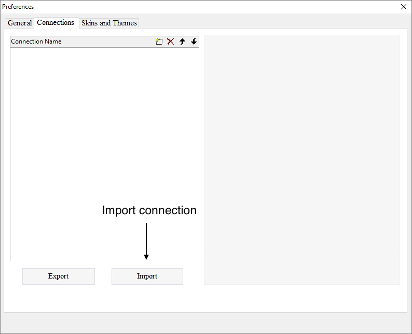Close the Preferences dialog
This screenshot has height=334, width=412.
click(x=404, y=7)
